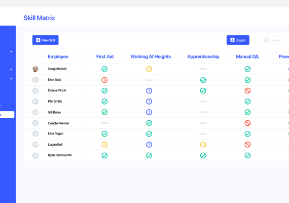This screenshot has width=289, height=203.
Task: Open Greg Mitchell's Working At Heights pending clock
Action: tap(149, 69)
